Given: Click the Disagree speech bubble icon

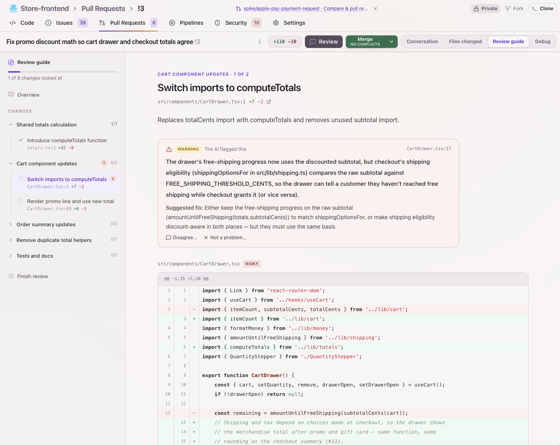Looking at the screenshot, I should (x=169, y=238).
